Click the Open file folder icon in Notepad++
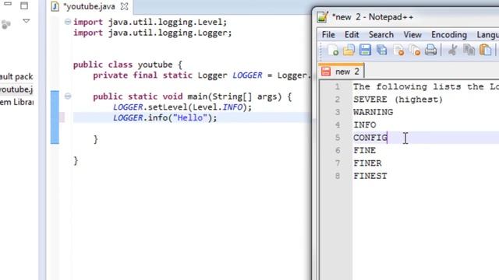 [x=349, y=50]
